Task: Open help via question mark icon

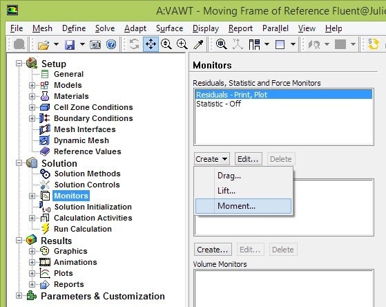Action: point(111,45)
